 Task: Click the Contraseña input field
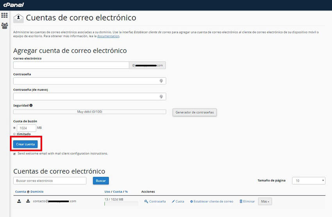click(89, 81)
